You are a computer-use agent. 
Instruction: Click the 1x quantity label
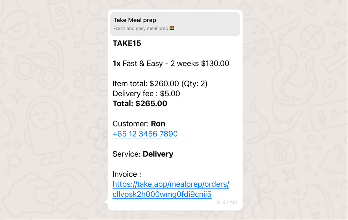point(117,64)
